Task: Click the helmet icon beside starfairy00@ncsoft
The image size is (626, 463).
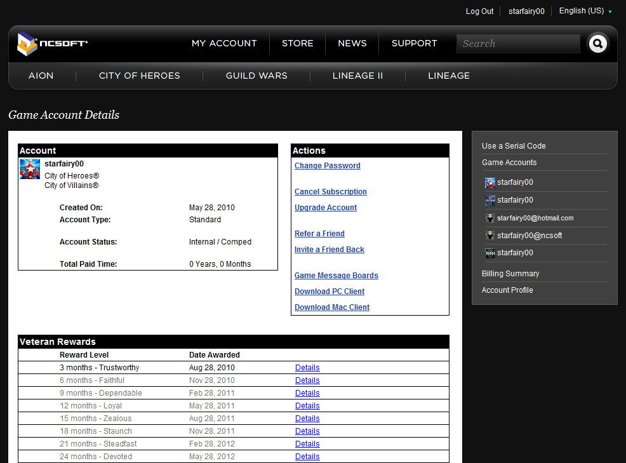Action: pos(490,235)
